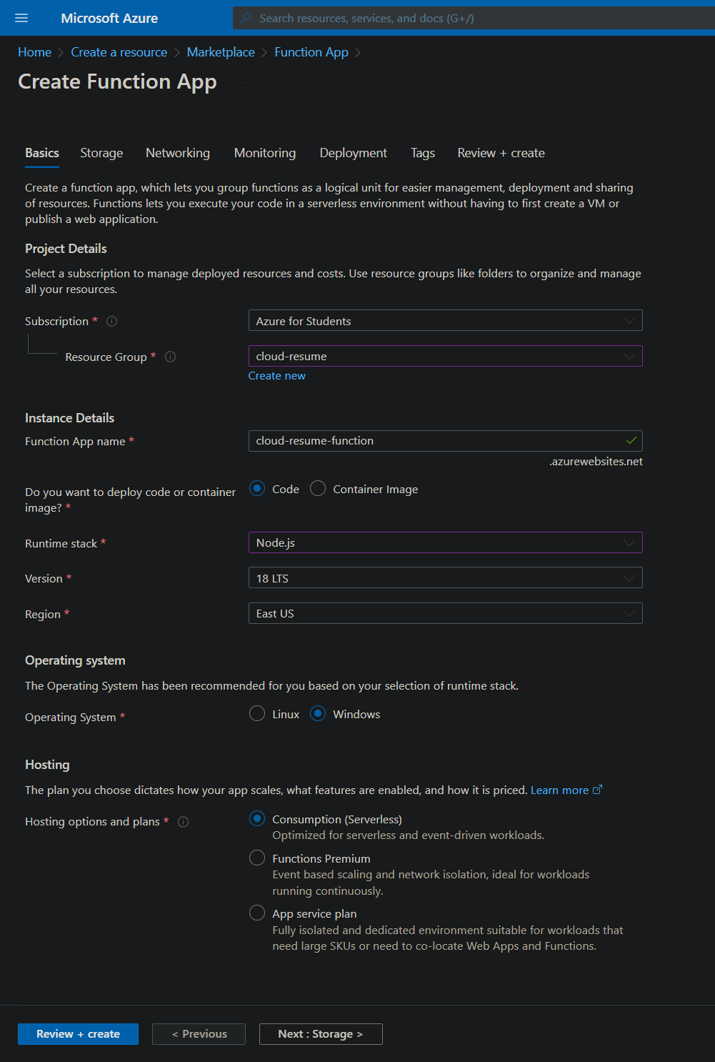This screenshot has height=1062, width=715.
Task: Click the Create new resource group link
Action: tap(277, 376)
